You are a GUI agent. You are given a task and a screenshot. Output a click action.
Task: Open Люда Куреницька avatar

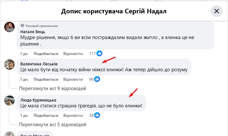9,101
